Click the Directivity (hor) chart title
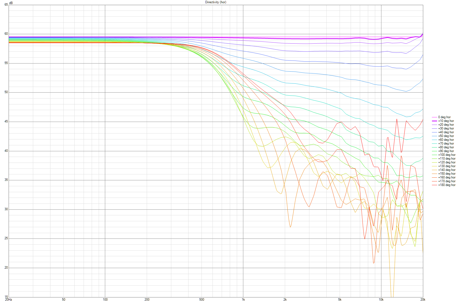This screenshot has width=458, height=302. [216, 2]
